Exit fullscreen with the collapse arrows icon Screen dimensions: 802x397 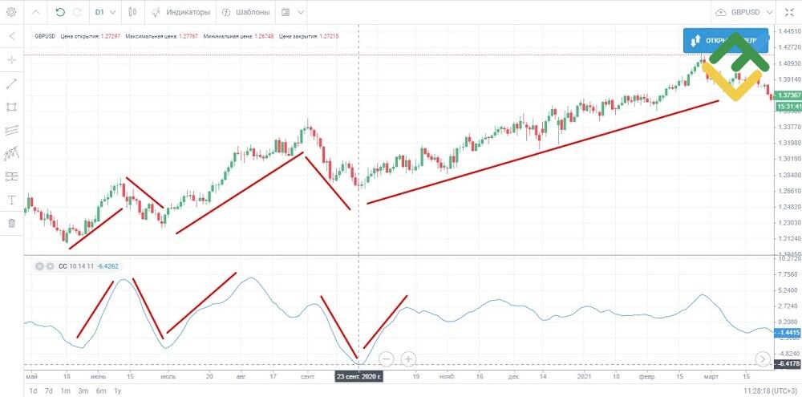790,12
